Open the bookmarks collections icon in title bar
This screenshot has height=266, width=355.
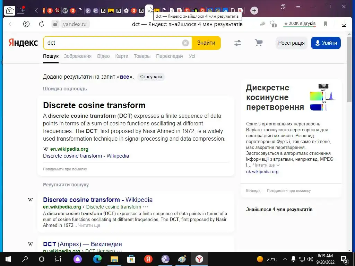[283, 7]
